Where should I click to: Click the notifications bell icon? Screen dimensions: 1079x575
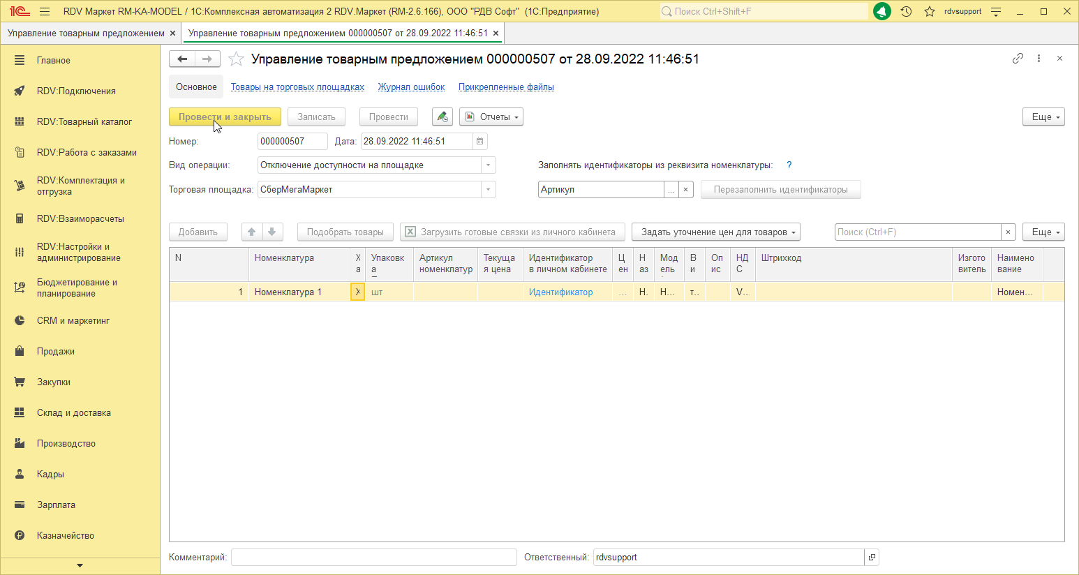pyautogui.click(x=882, y=11)
